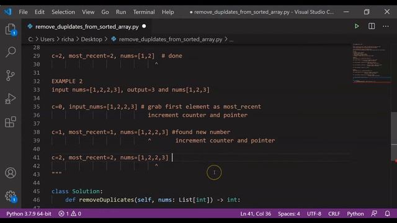Open the Selection menu

click(x=63, y=12)
